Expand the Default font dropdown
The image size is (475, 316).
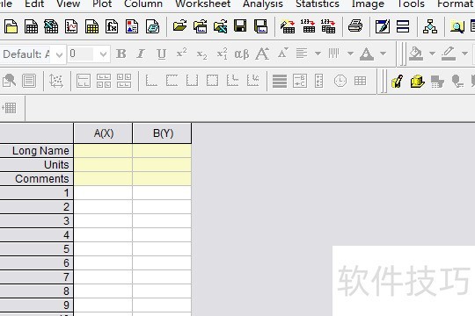click(60, 54)
